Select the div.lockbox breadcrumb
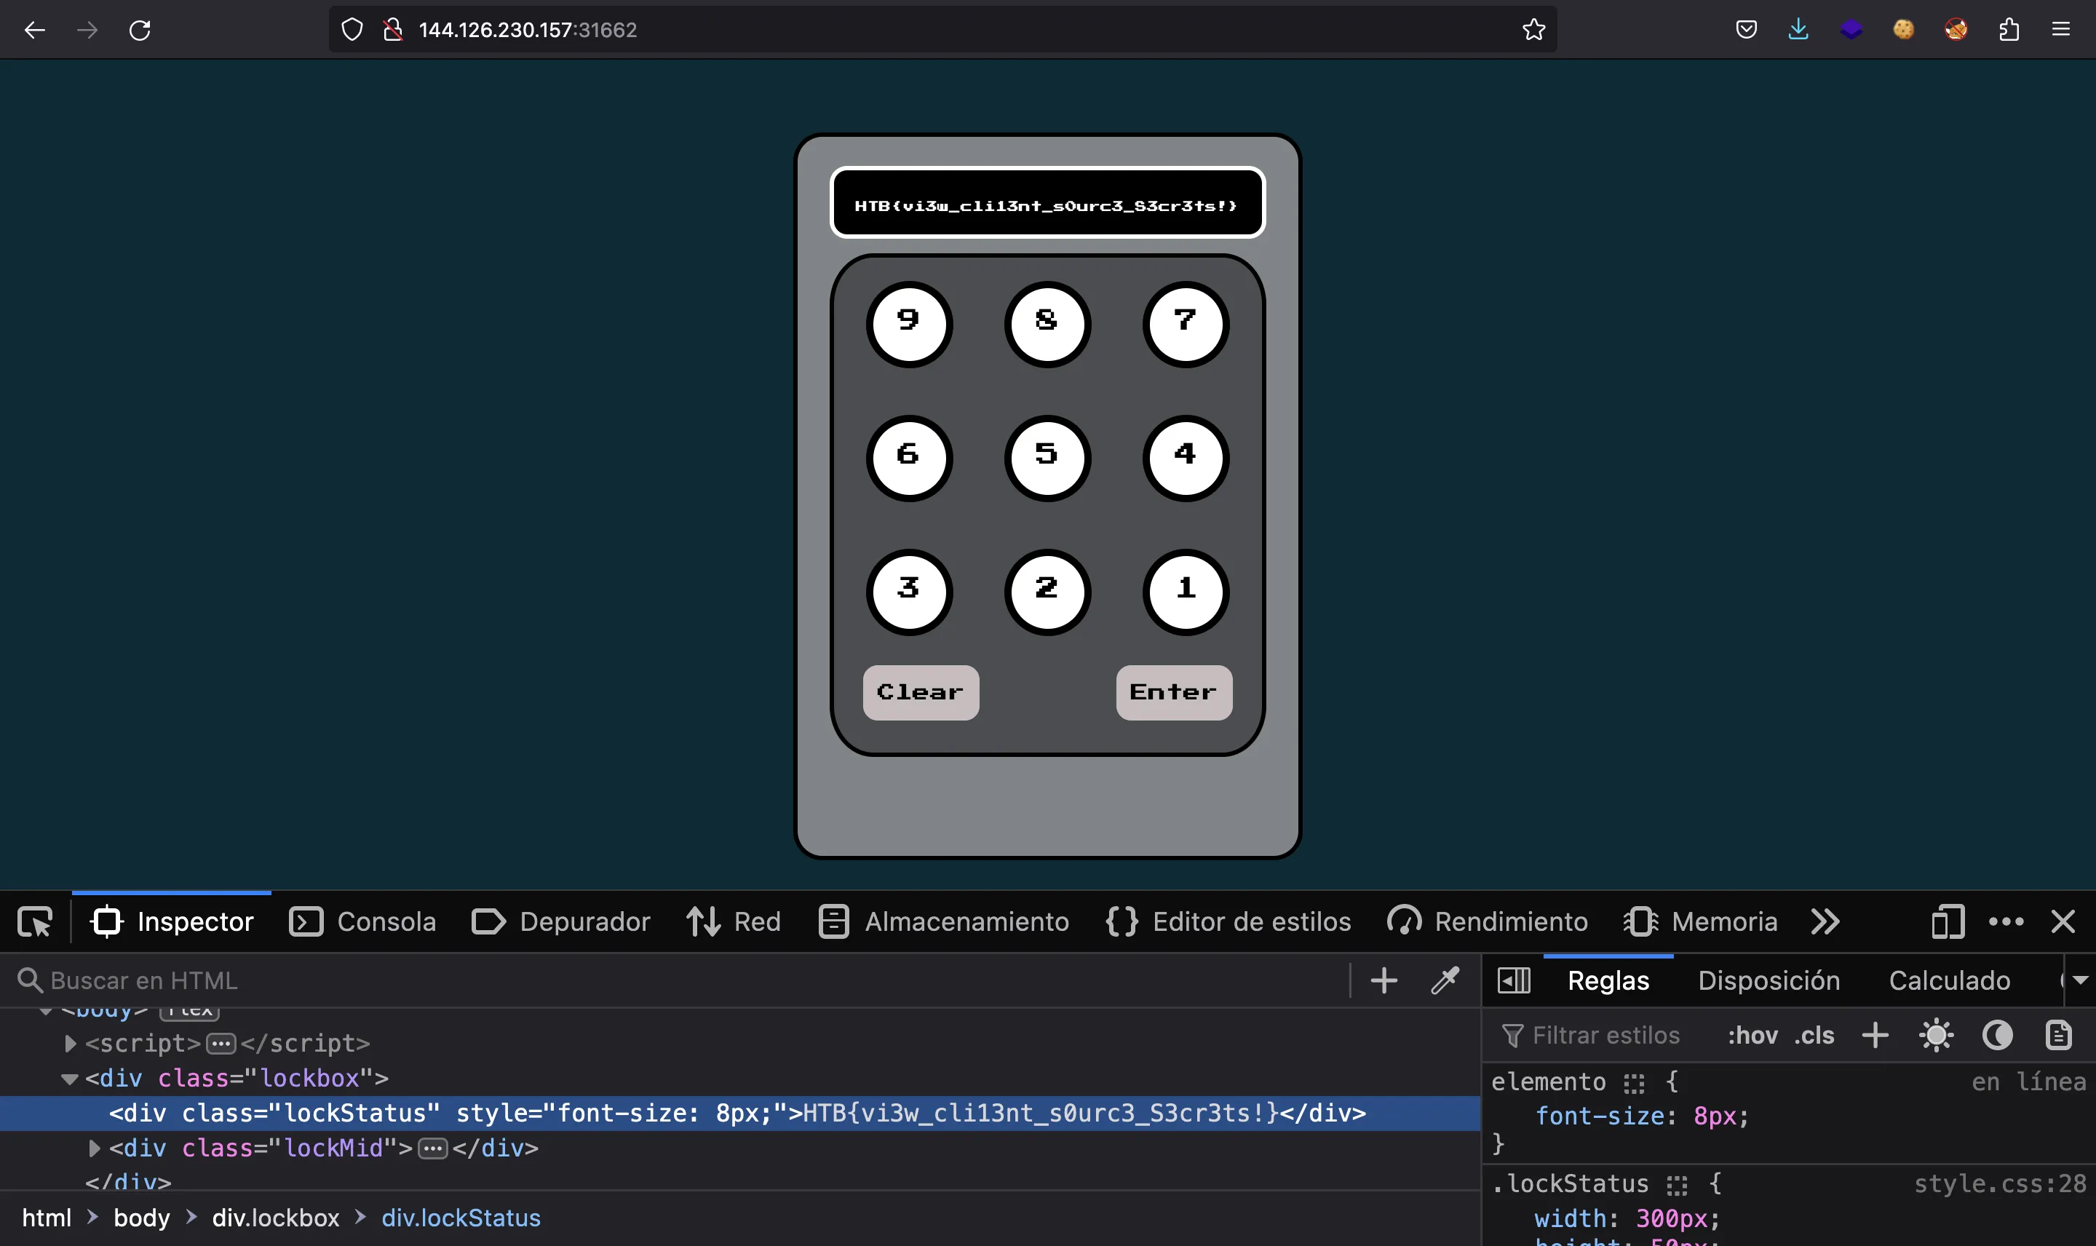The height and width of the screenshot is (1246, 2096). (x=275, y=1218)
